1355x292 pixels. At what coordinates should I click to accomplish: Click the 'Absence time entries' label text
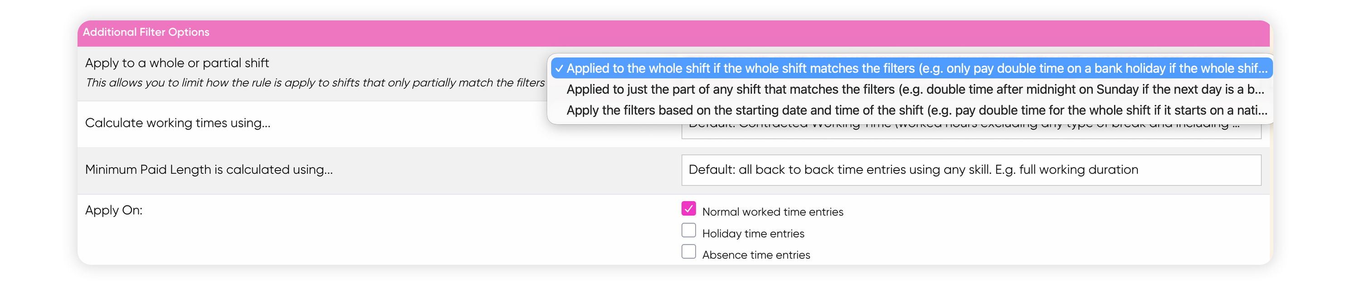click(x=756, y=255)
